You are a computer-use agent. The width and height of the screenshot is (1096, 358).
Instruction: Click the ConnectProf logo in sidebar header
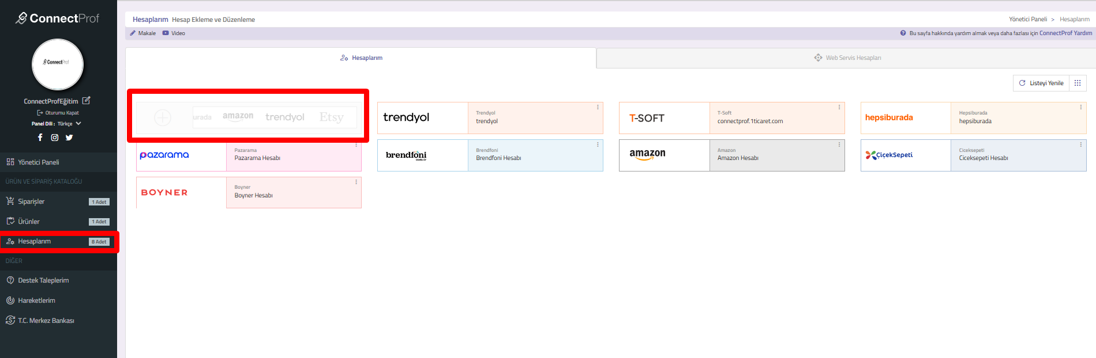(58, 18)
